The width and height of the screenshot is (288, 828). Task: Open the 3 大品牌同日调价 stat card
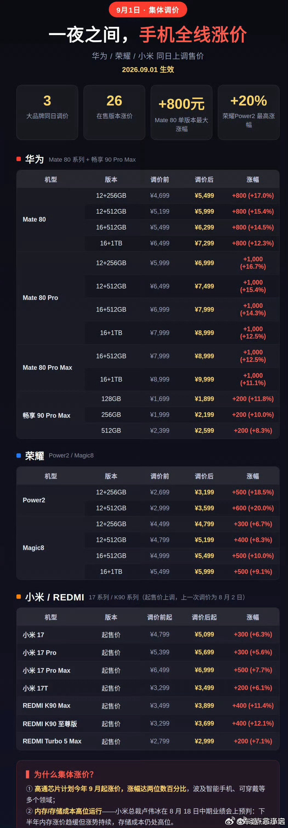point(47,112)
